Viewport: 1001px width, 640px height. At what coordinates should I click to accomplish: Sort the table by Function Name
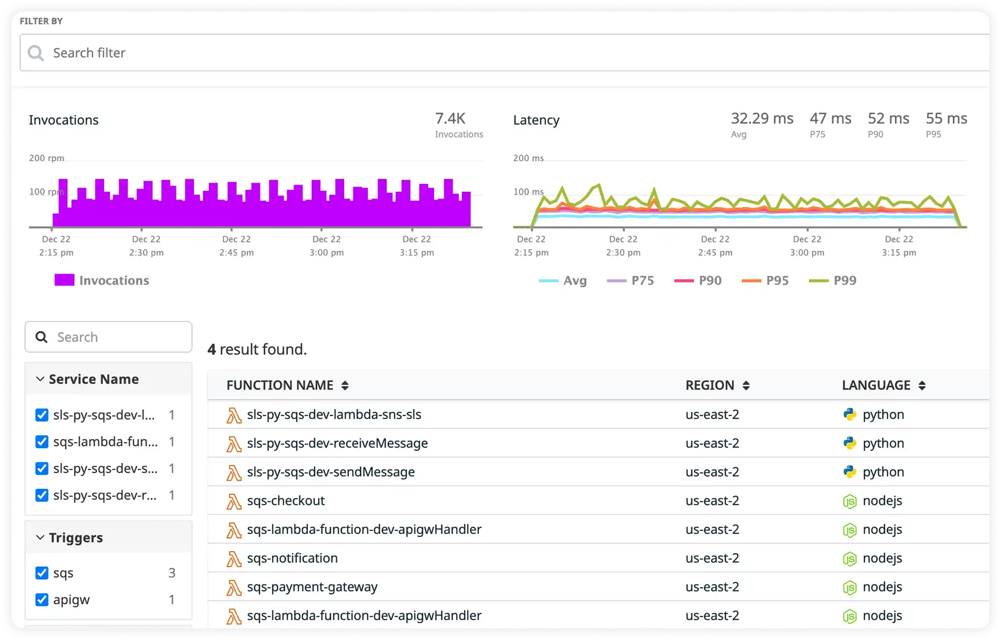345,385
